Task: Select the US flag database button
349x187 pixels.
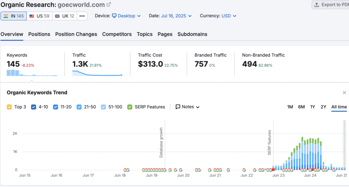Action: (39, 16)
